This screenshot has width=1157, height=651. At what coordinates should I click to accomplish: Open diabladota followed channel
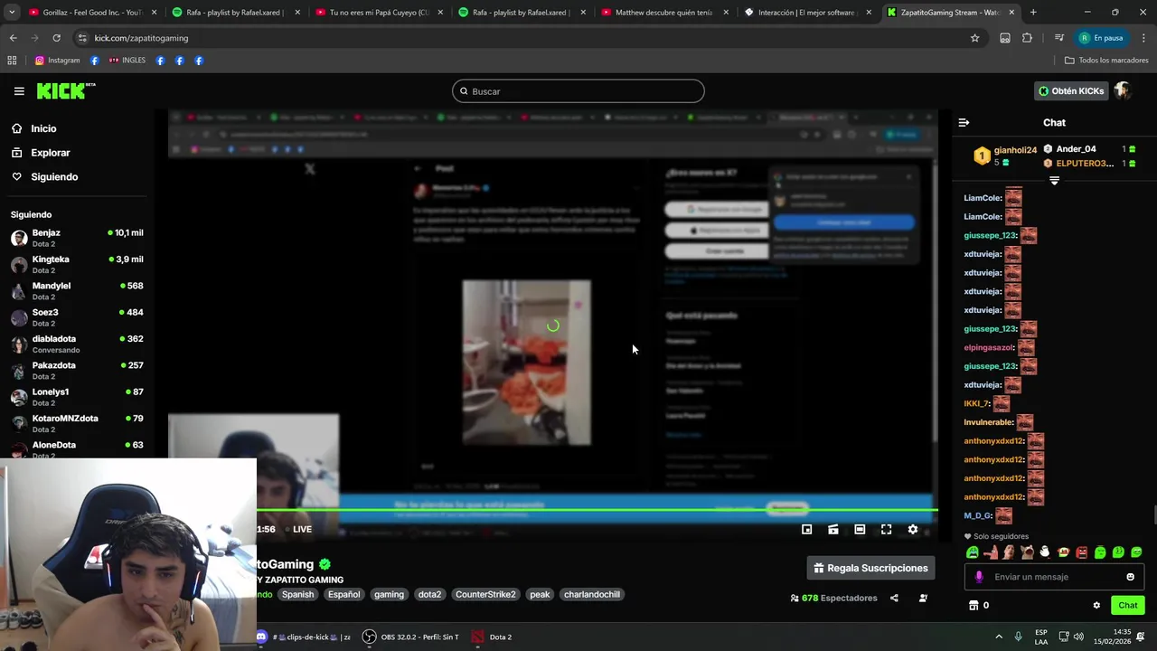click(x=76, y=344)
